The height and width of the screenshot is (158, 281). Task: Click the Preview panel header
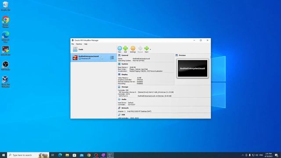tap(182, 55)
